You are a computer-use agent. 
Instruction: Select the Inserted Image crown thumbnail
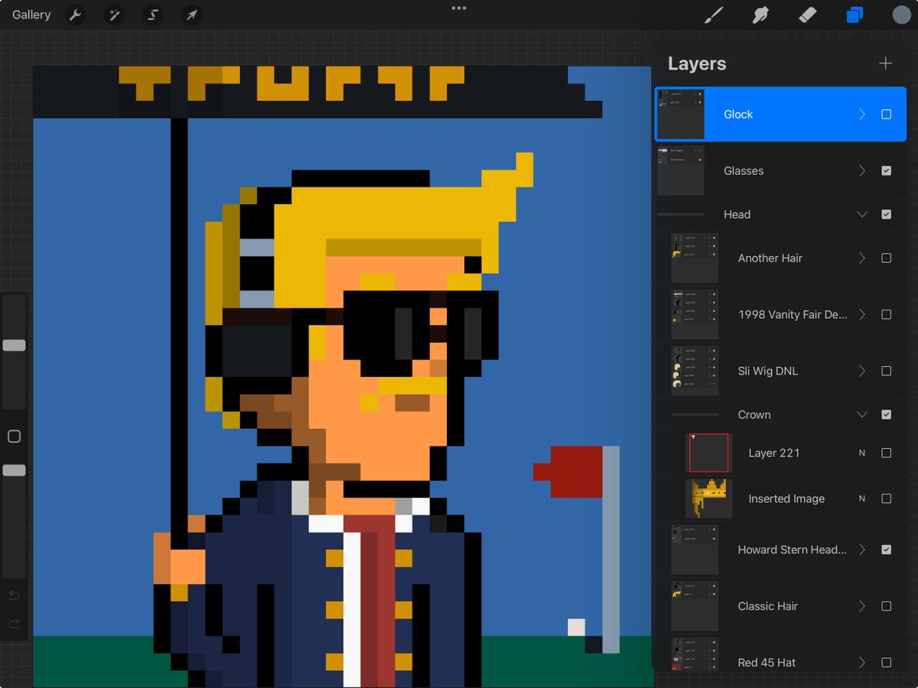(709, 498)
